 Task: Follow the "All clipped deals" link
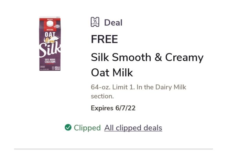click(x=133, y=128)
